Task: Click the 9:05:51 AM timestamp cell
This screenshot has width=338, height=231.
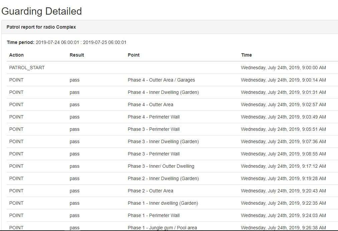Action: tap(283, 129)
